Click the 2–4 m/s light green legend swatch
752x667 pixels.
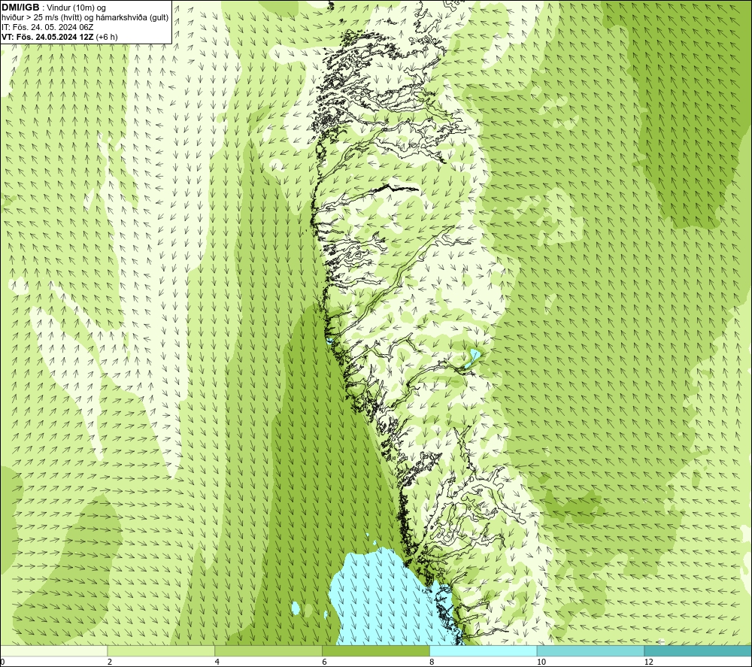161,650
